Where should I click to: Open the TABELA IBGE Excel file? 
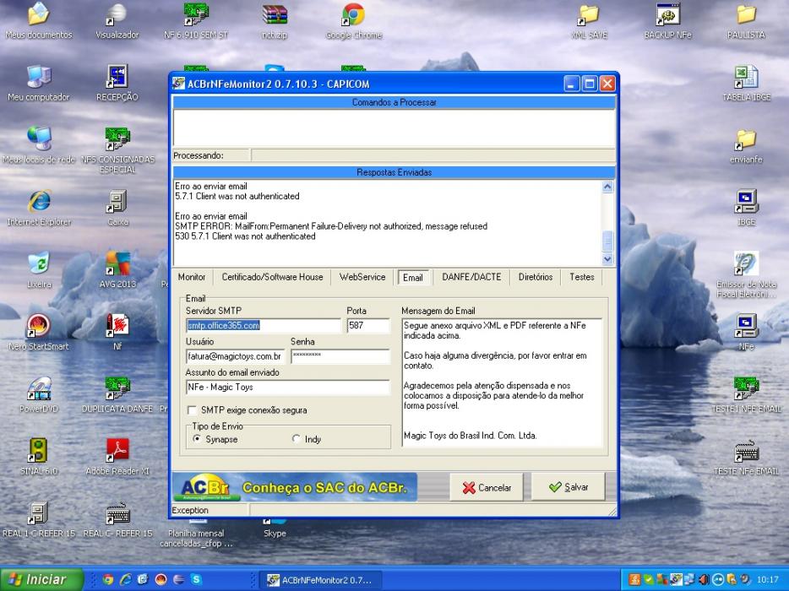[746, 83]
